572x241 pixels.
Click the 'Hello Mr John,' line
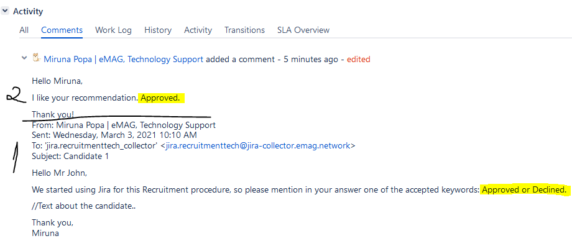click(x=60, y=173)
